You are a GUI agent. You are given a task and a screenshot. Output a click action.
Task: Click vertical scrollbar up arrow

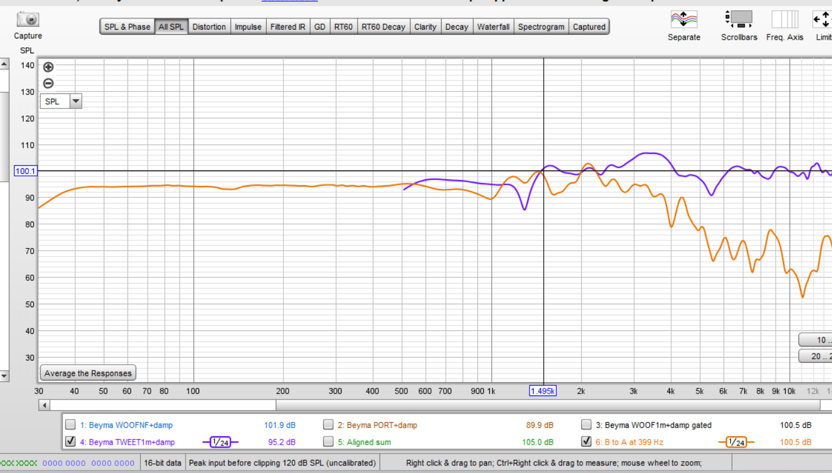coord(4,64)
